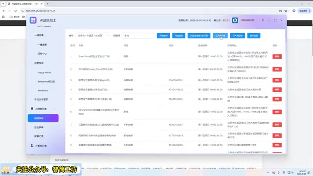Click the account number 18888882888 in header
Screen dimensions: 313x176
point(247,20)
